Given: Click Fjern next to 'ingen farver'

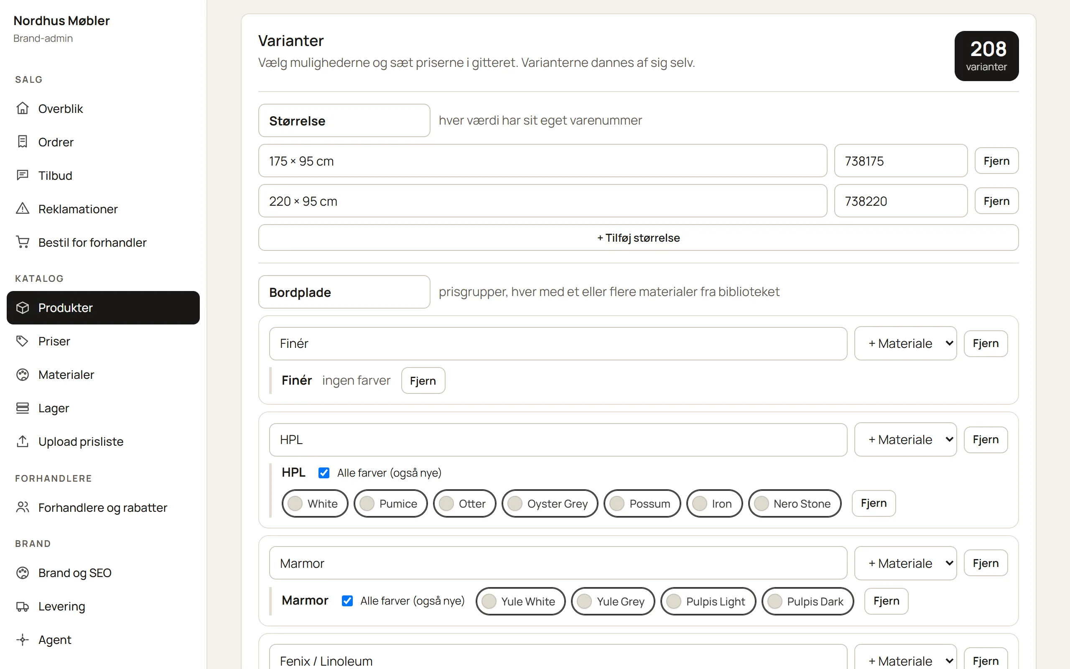Looking at the screenshot, I should click(423, 380).
